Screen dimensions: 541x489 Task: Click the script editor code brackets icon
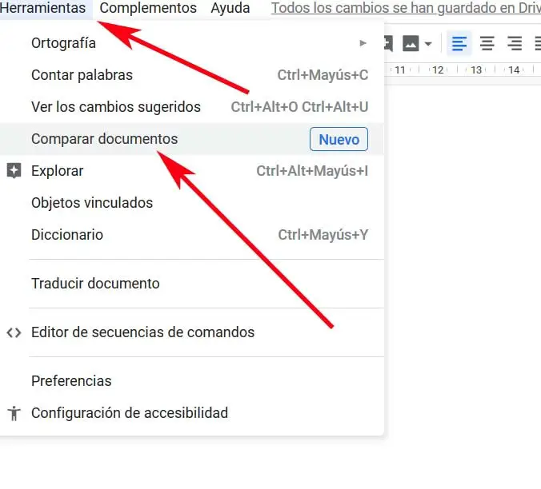point(14,332)
